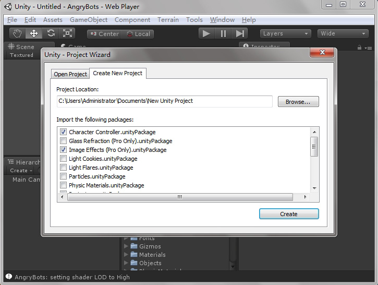Open the File menu

12,20
